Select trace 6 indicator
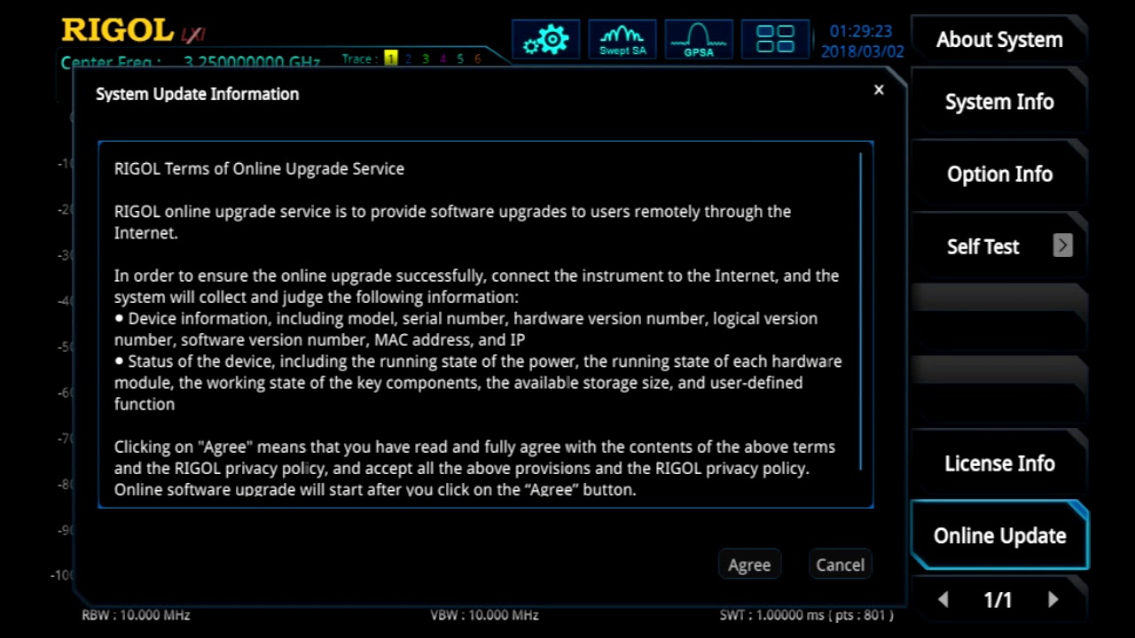Screen dimensions: 1135x638 (477, 59)
